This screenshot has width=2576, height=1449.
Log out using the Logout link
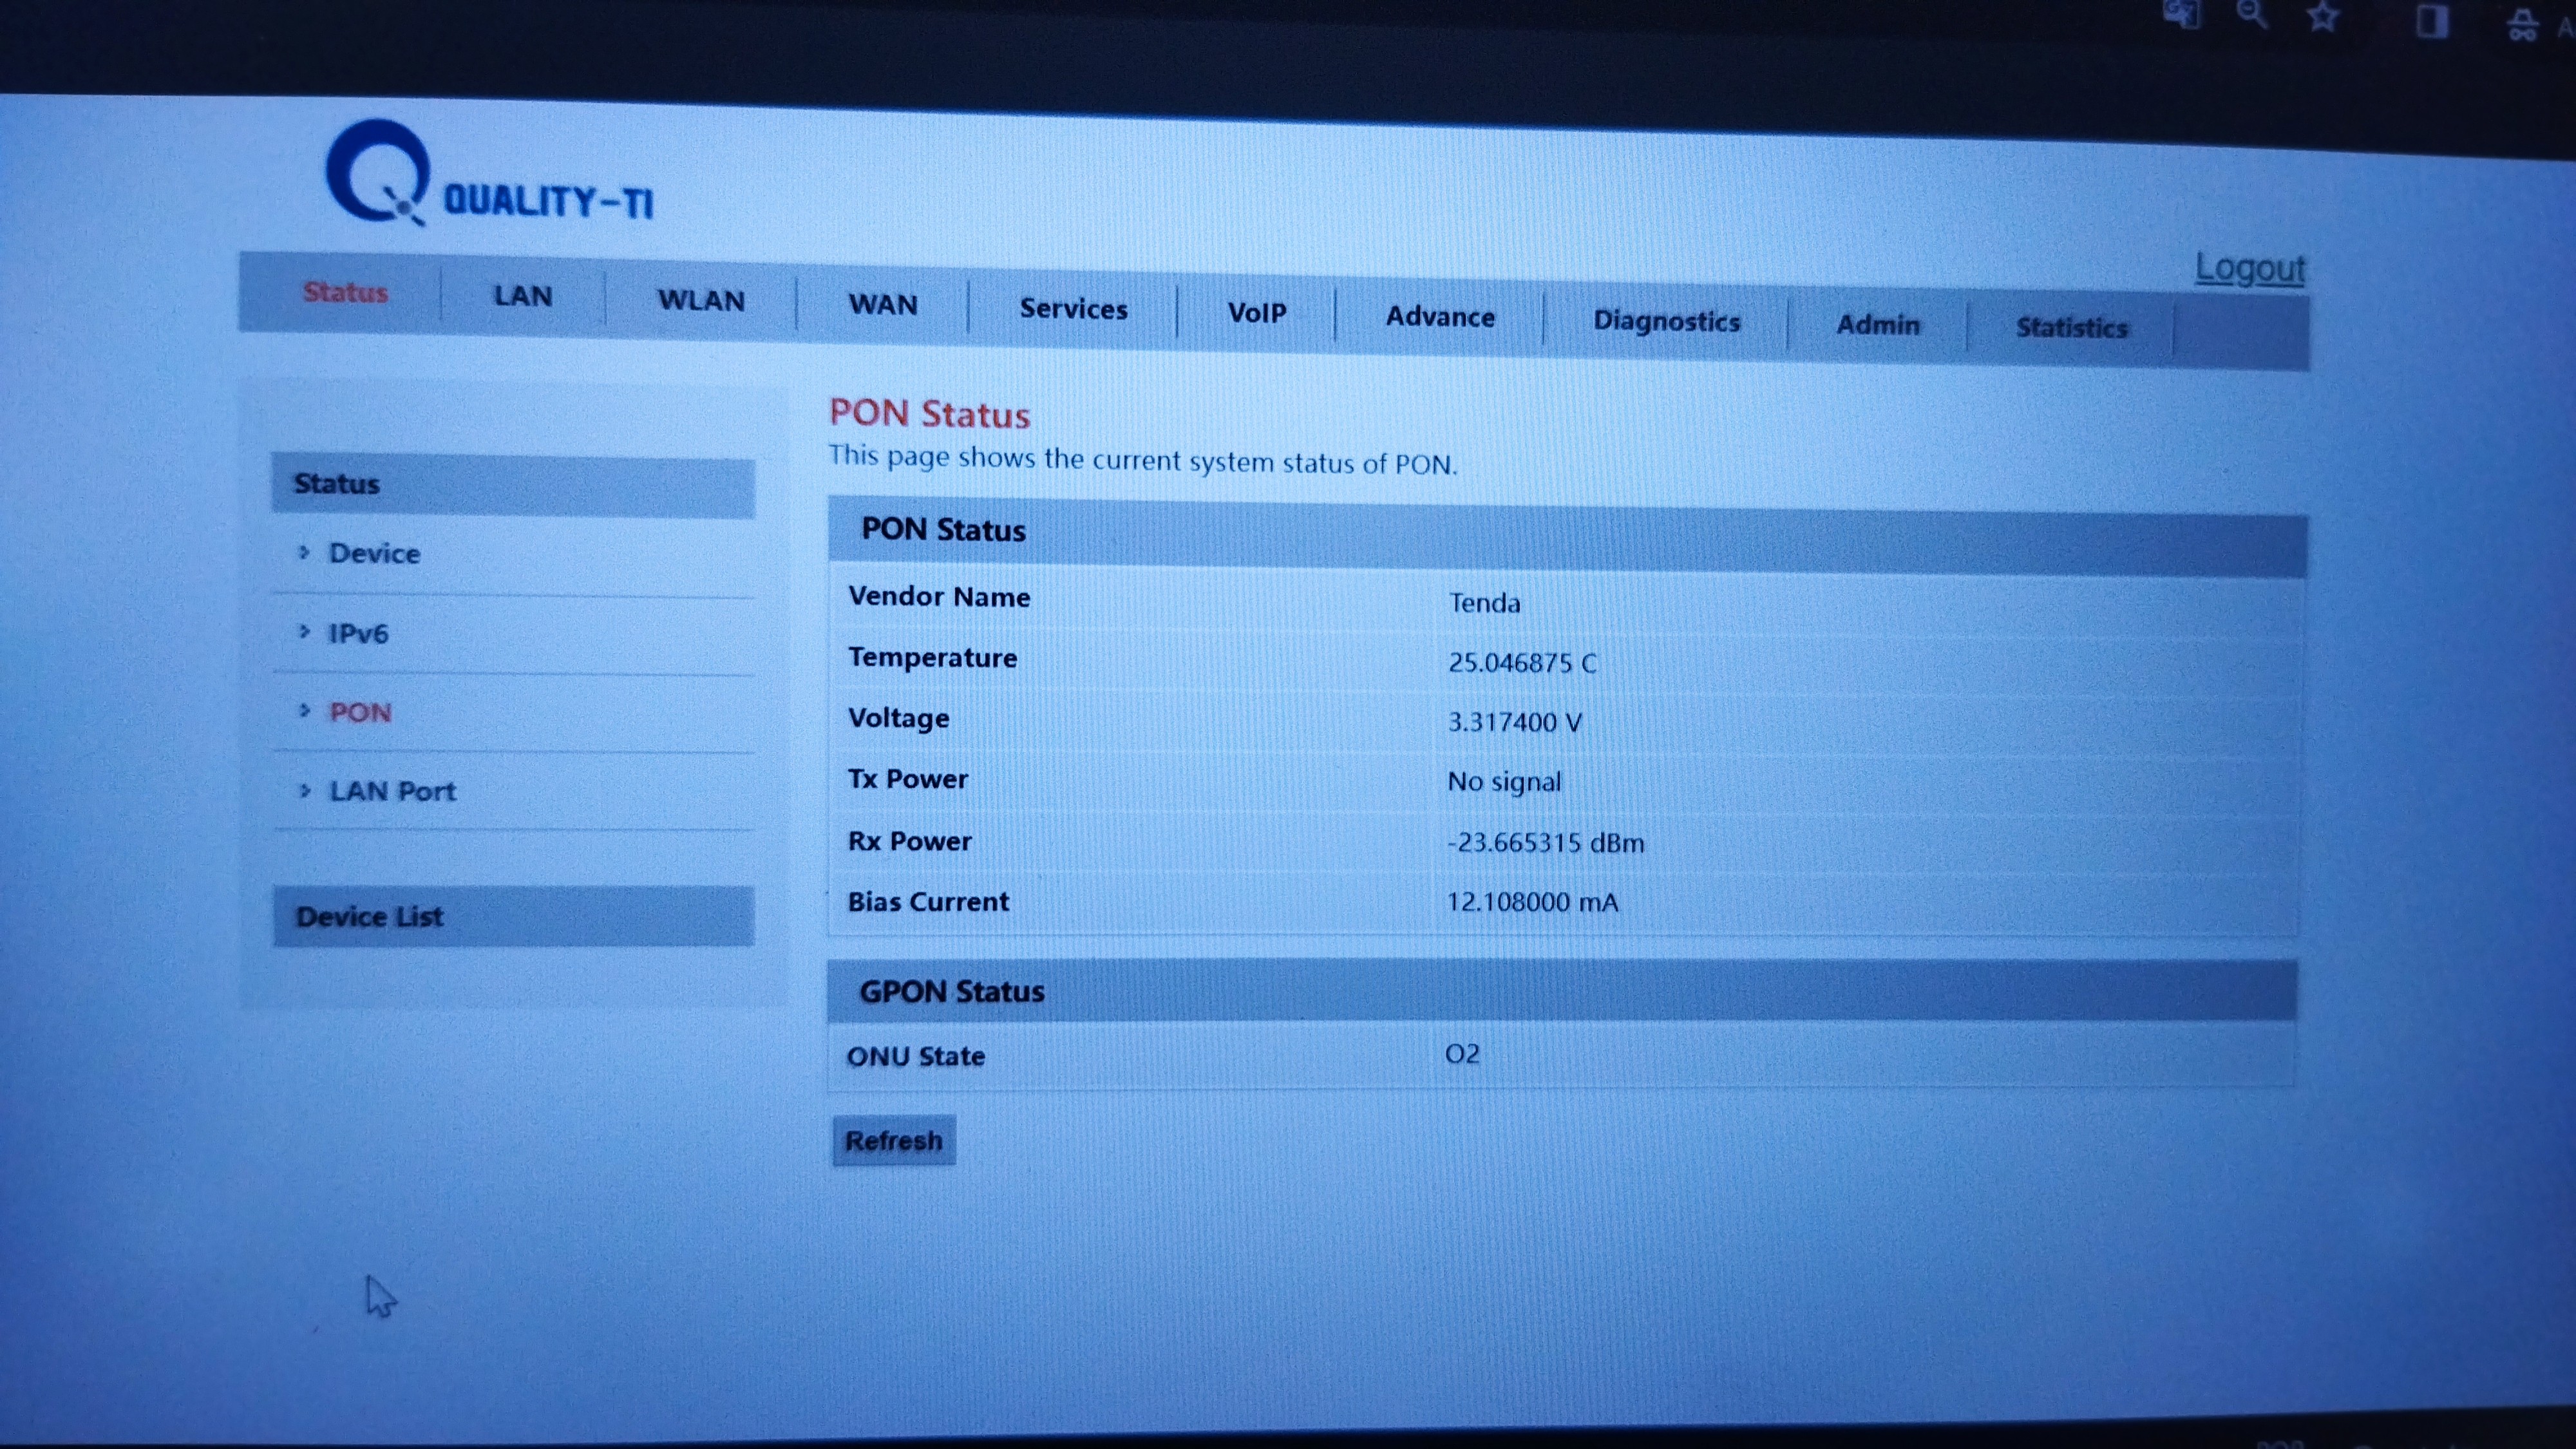click(x=2249, y=268)
